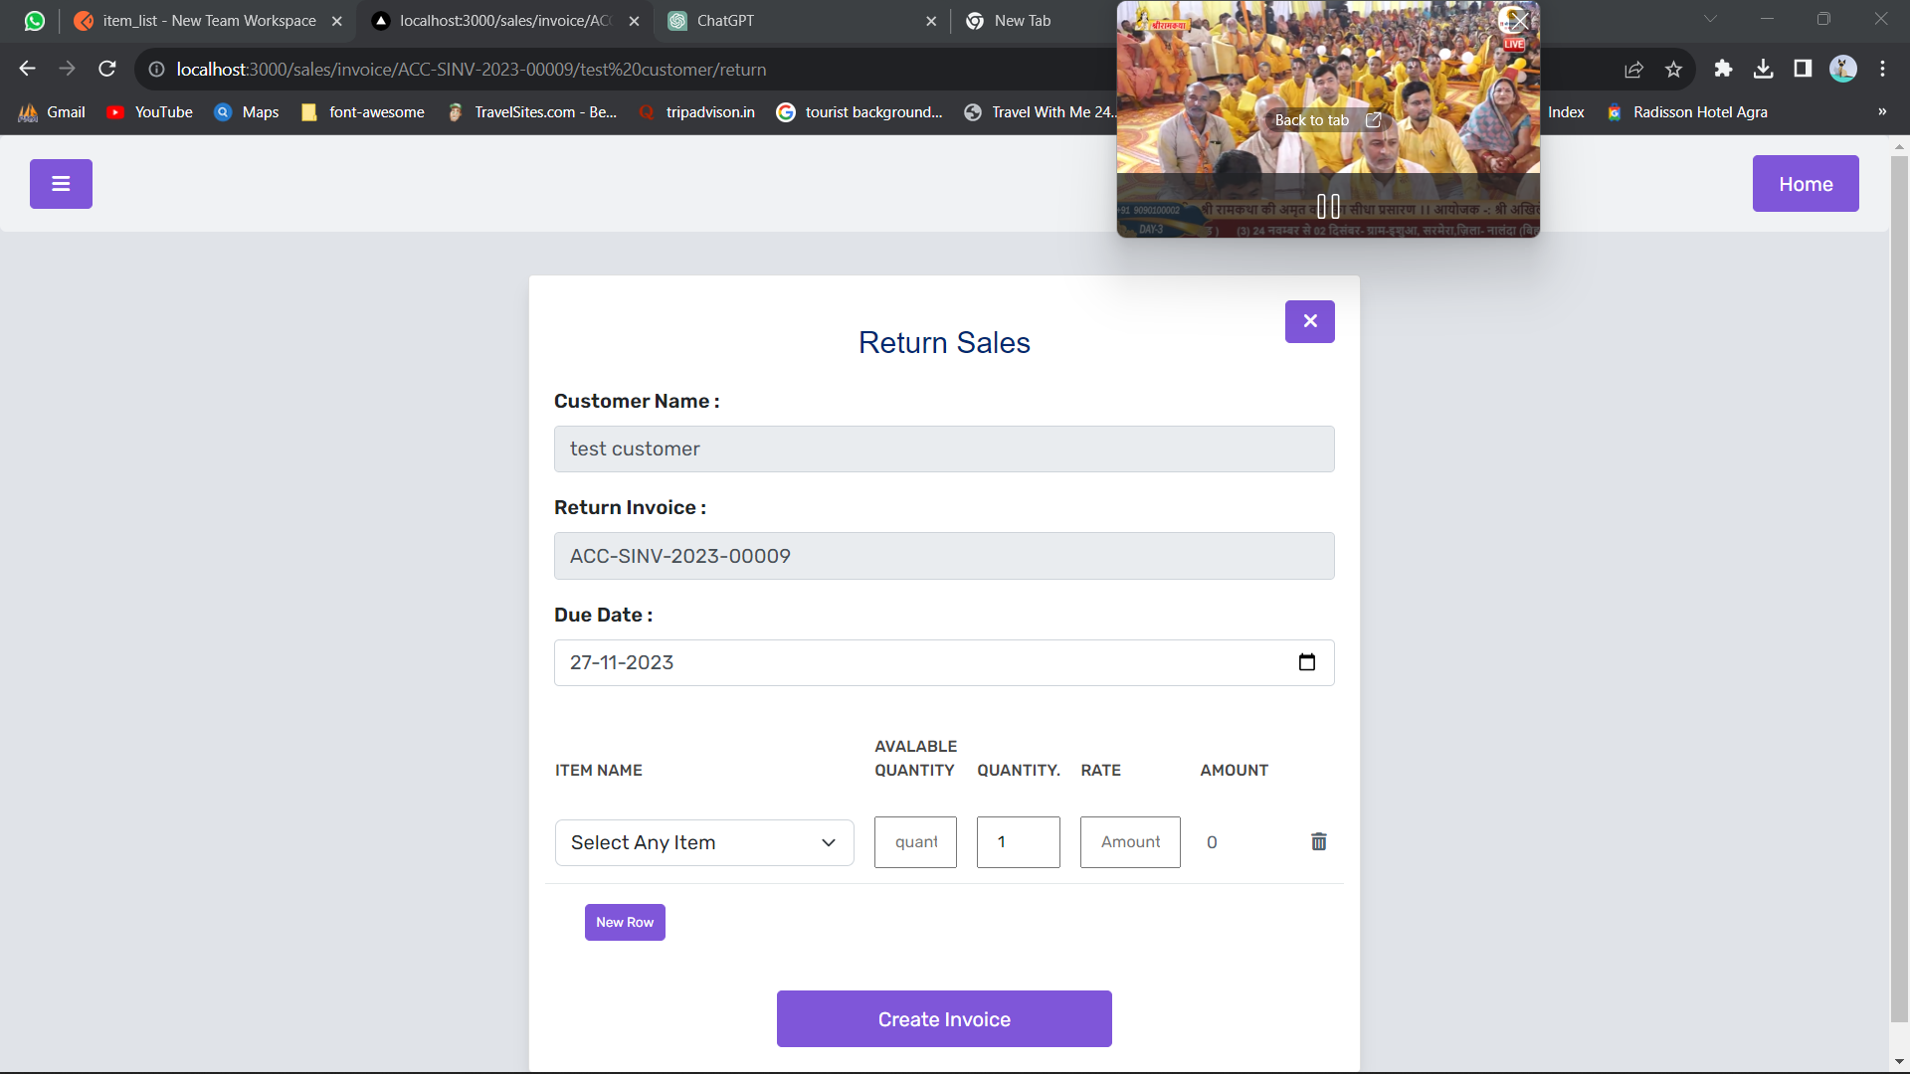Click the Create Invoice button
Viewport: 1910px width, 1074px height.
point(943,1018)
